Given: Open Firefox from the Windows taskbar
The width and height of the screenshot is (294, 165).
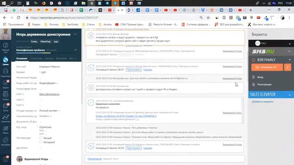Looking at the screenshot, I should point(44,3).
